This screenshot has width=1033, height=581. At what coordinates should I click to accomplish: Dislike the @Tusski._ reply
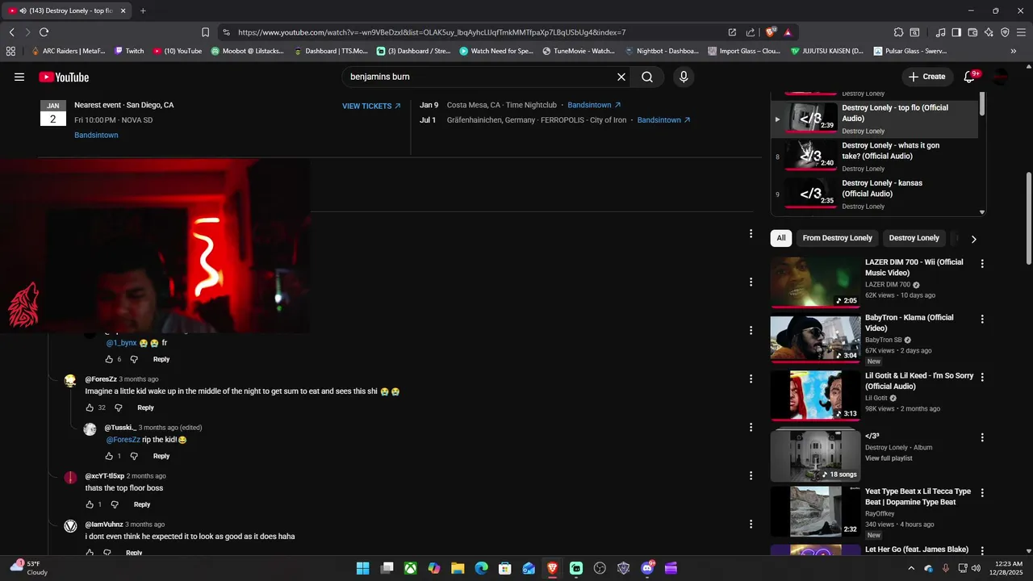click(134, 456)
